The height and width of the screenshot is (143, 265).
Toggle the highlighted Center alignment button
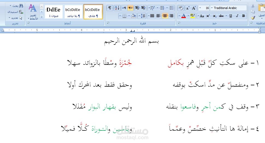(165, 16)
